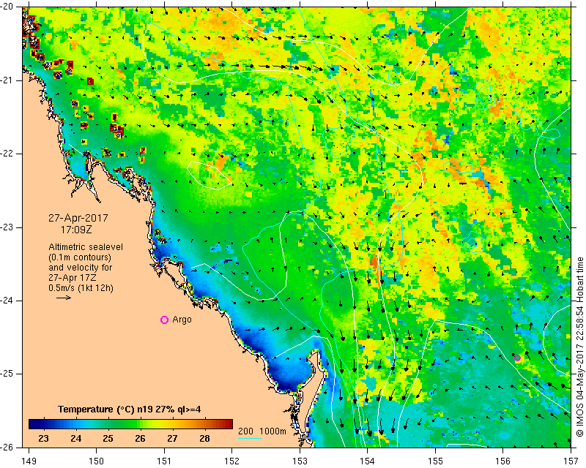The width and height of the screenshot is (586, 468).
Task: Click the longitude axis label '150'
Action: [97, 461]
